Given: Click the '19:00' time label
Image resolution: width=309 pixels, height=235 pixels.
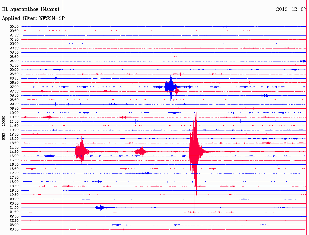Looking at the screenshot, I should coord(14,190).
